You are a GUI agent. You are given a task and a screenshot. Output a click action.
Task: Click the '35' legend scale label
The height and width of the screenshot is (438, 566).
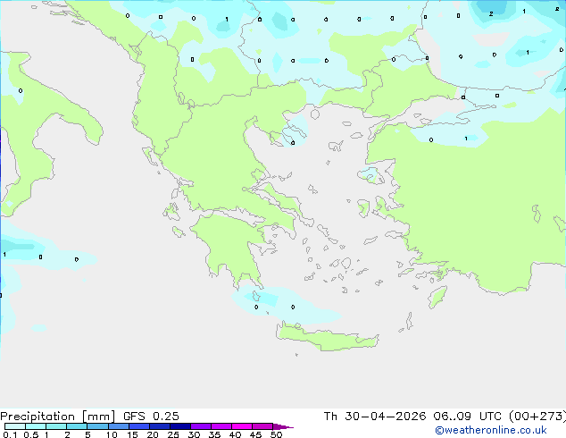[214, 434]
